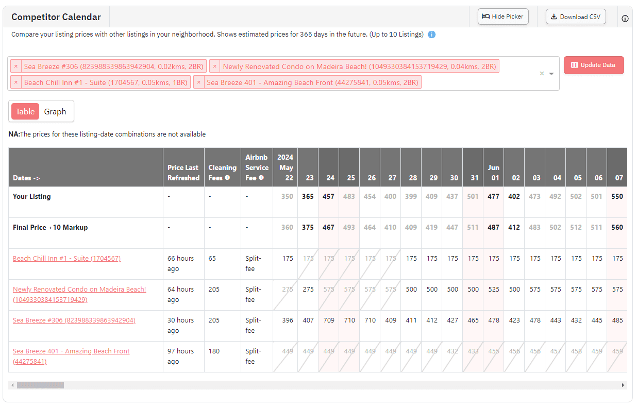Image resolution: width=637 pixels, height=407 pixels.
Task: Switch to Table view
Action: [x=25, y=111]
